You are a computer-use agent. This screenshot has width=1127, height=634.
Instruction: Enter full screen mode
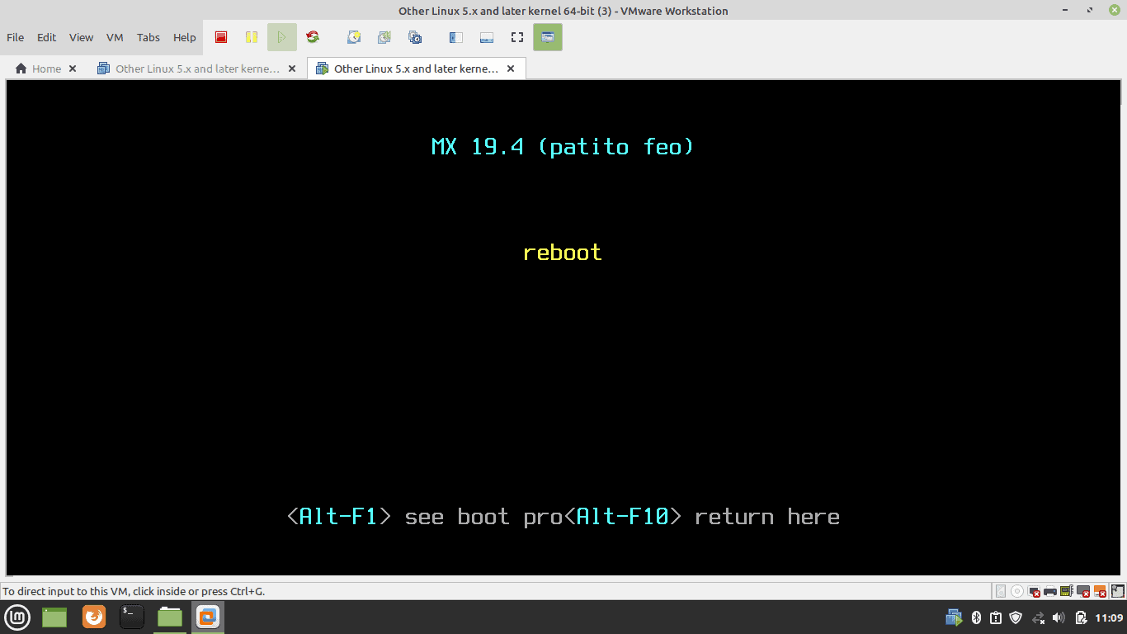(517, 37)
